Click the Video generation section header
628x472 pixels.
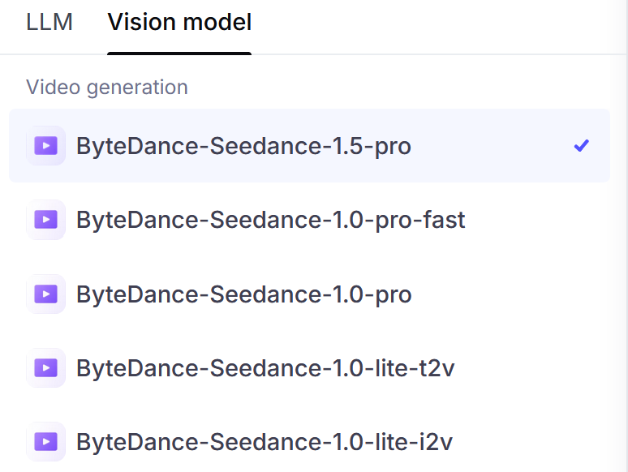tap(107, 87)
